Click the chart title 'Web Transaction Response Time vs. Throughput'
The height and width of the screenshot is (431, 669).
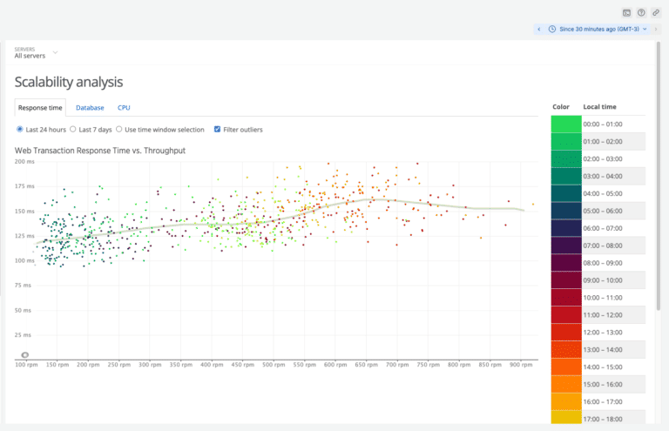point(100,151)
